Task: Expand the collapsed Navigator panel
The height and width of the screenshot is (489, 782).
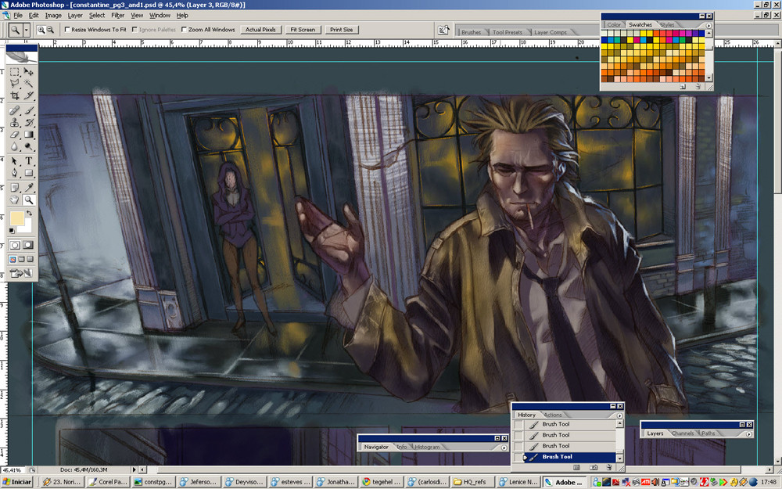Action: tap(497, 438)
